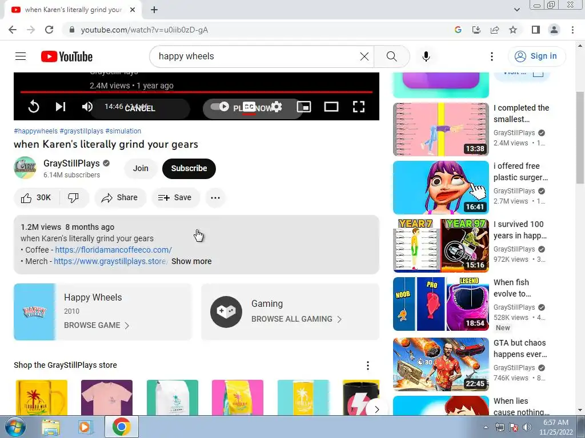The height and width of the screenshot is (438, 585).
Task: Open the GrayStillPlays channel name link
Action: tap(71, 164)
